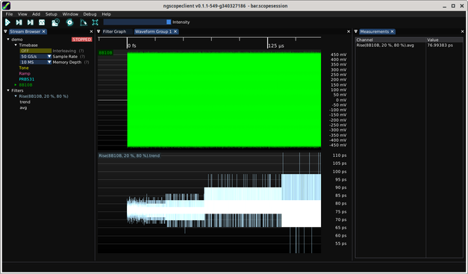Image resolution: width=468 pixels, height=274 pixels.
Task: Open Measurements dock dropdown triangle
Action: coord(356,31)
